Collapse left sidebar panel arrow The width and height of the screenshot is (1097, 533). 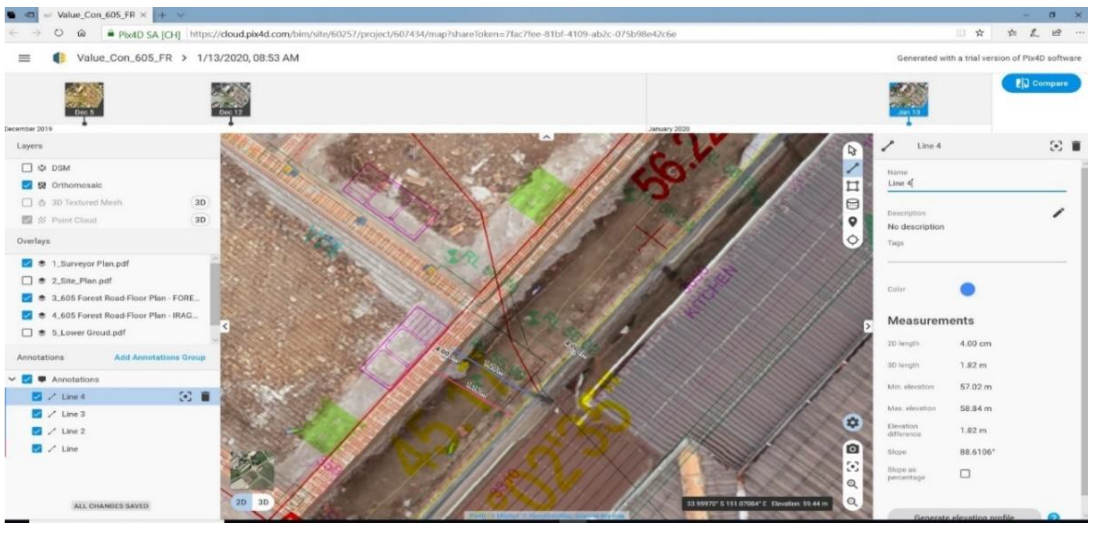[x=225, y=326]
